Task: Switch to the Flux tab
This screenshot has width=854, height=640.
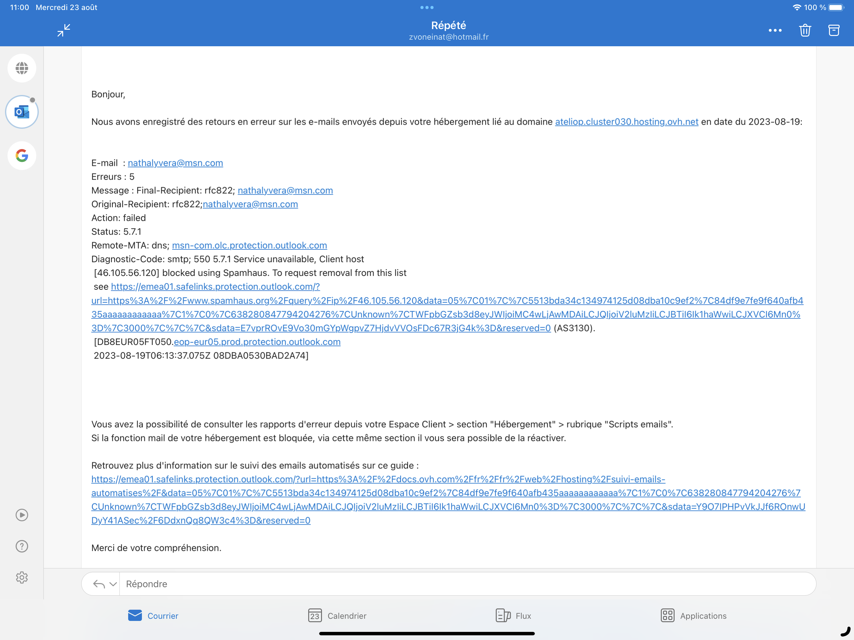Action: coord(513,616)
